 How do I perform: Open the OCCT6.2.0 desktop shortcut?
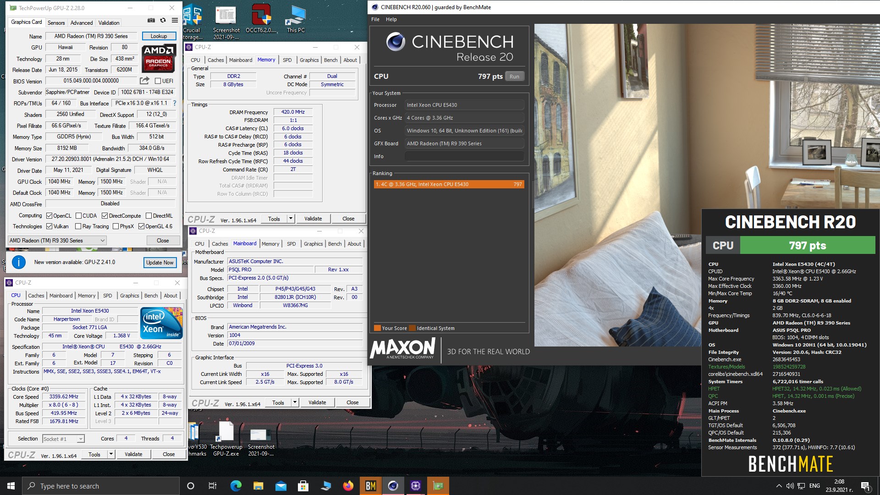[x=261, y=18]
